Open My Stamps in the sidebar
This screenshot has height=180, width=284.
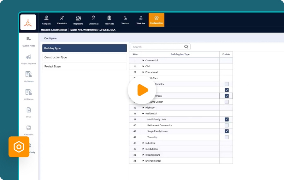pyautogui.click(x=29, y=76)
